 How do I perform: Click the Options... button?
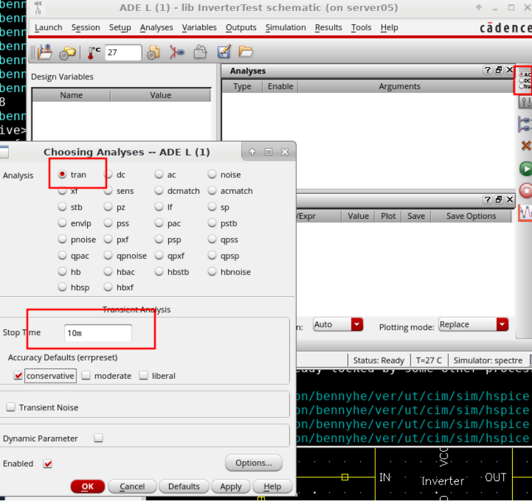254,463
